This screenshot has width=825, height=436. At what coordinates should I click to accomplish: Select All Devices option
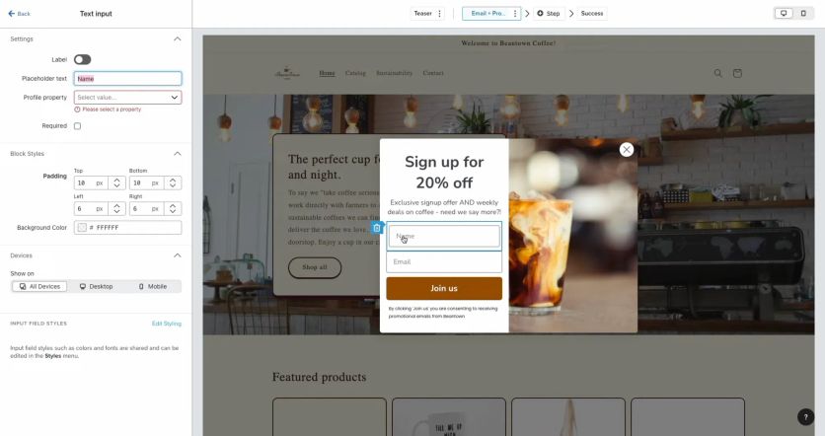tap(39, 287)
